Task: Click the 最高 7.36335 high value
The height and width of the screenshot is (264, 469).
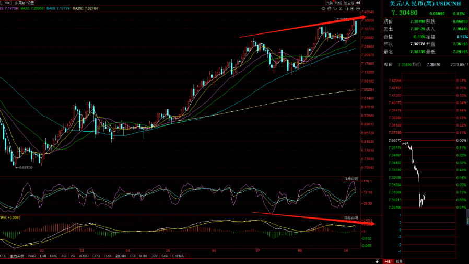Action: coord(418,52)
